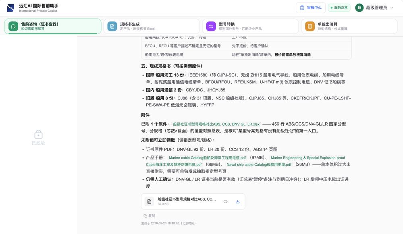Click the 证书原件 PDF bullet line

tap(212, 149)
